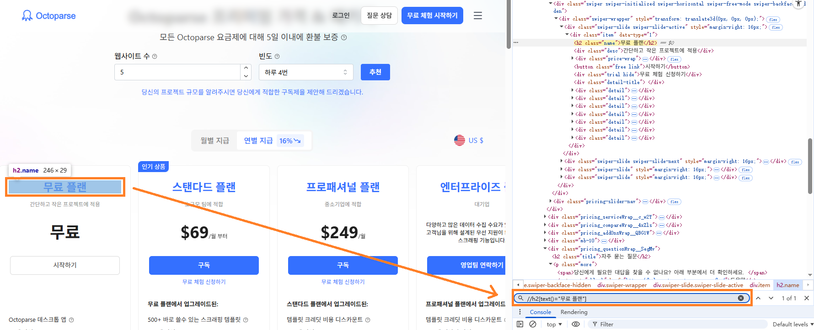The image size is (814, 330).
Task: Jump to the previous search result in DevTools
Action: [758, 298]
